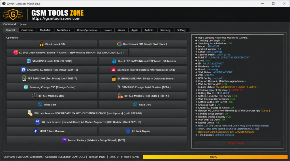Click the blank button beside KG Lock Direct Remove
Screen dimensions: 290x161
pyautogui.click(x=158, y=53)
